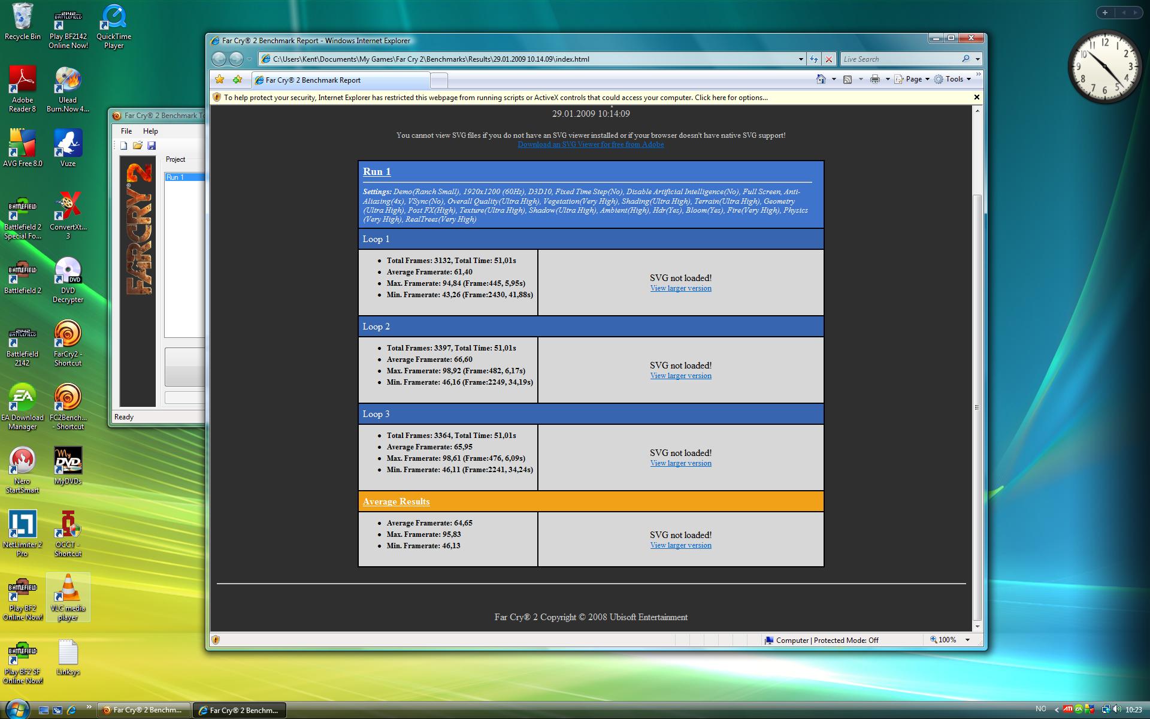Click the volume speaker tray icon
The height and width of the screenshot is (719, 1150).
[x=1117, y=709]
